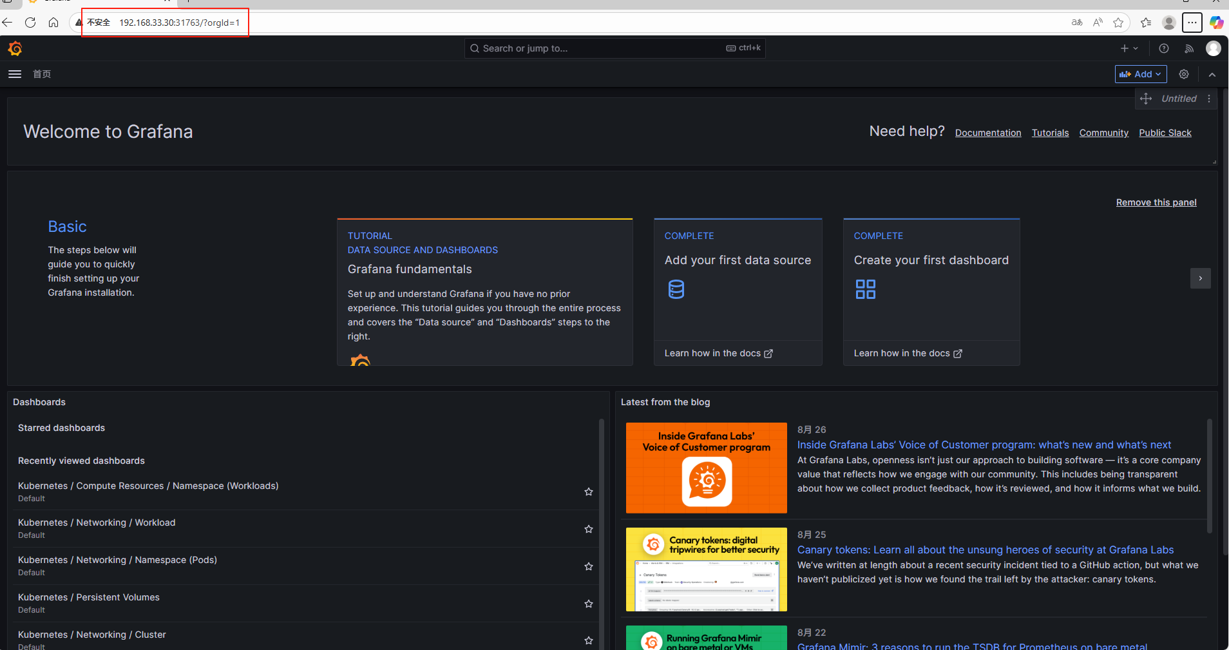This screenshot has height=650, width=1229.
Task: Open the Grafana help icon
Action: pos(1164,48)
